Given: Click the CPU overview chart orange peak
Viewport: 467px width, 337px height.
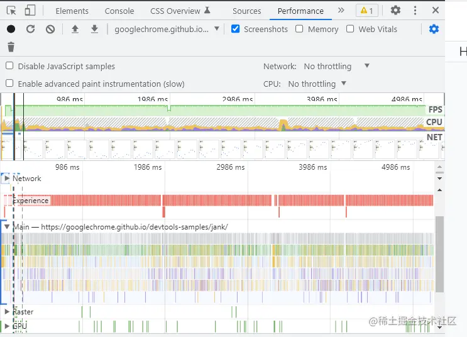Looking at the screenshot, I should coord(283,124).
